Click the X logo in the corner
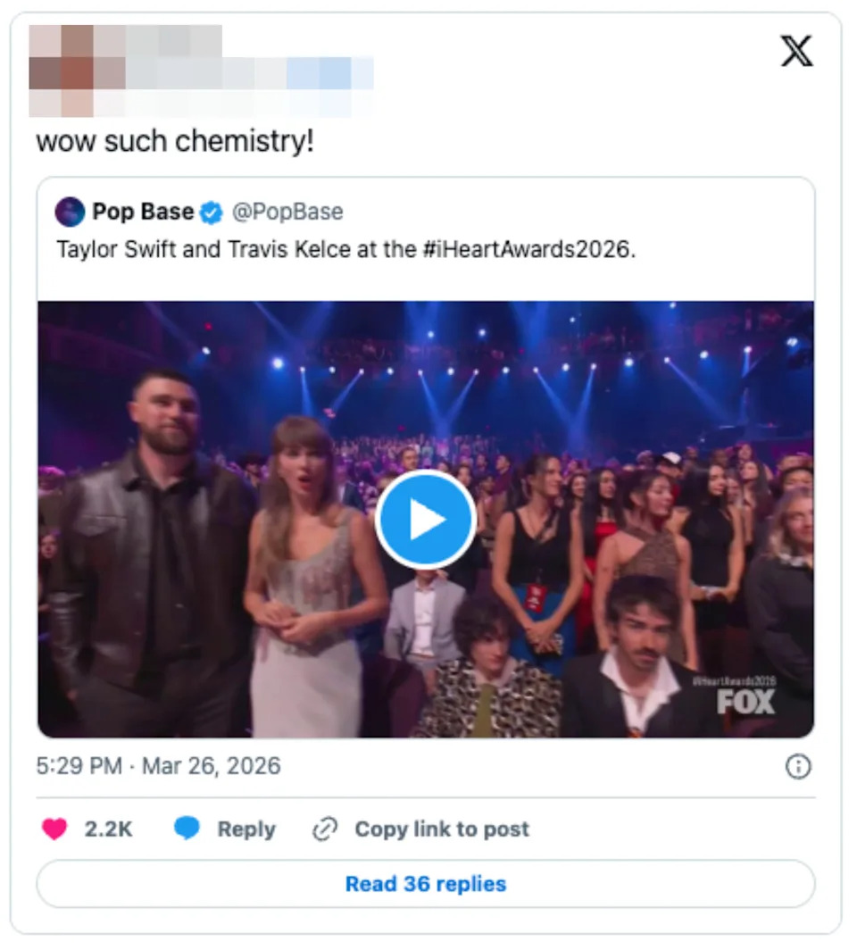Viewport: 857px width, 950px height. (x=797, y=52)
